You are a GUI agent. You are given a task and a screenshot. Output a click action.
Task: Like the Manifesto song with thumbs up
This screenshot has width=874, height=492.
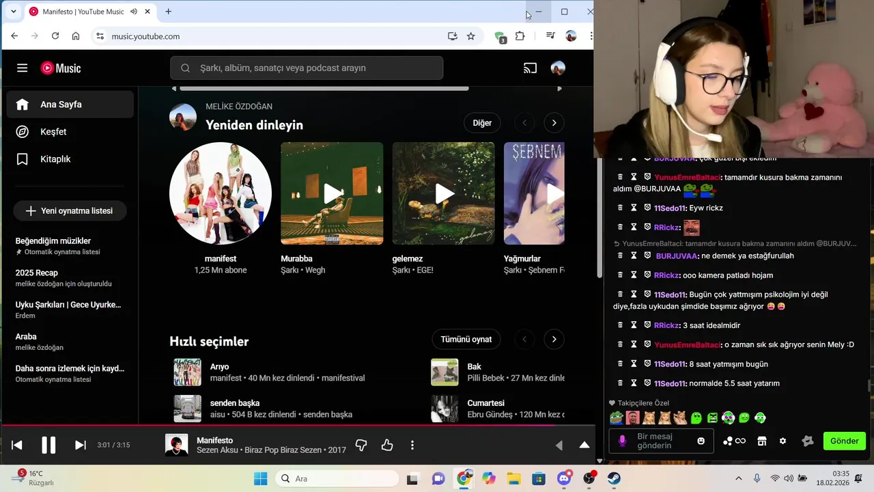(x=387, y=445)
